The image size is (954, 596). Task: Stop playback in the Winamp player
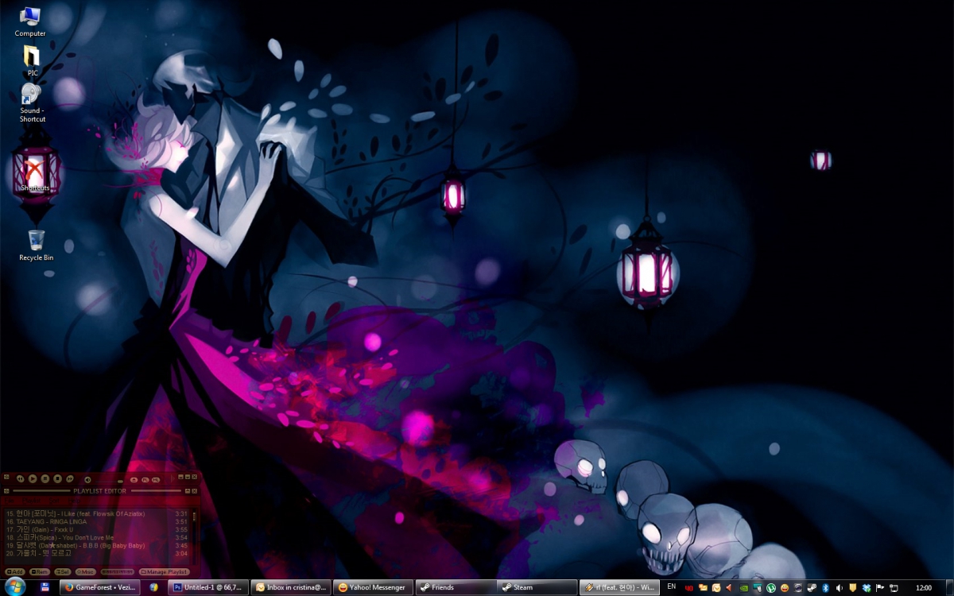(57, 478)
